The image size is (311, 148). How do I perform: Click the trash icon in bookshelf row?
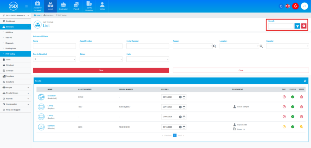tap(301, 97)
